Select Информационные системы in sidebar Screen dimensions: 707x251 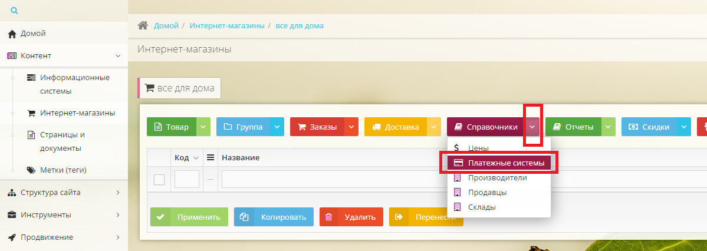click(74, 84)
